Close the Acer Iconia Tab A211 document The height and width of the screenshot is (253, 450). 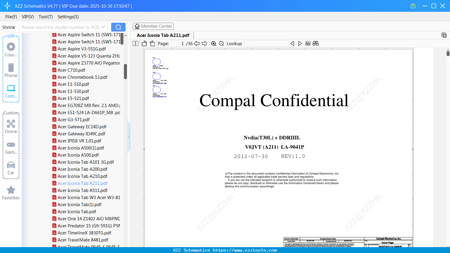click(x=444, y=35)
